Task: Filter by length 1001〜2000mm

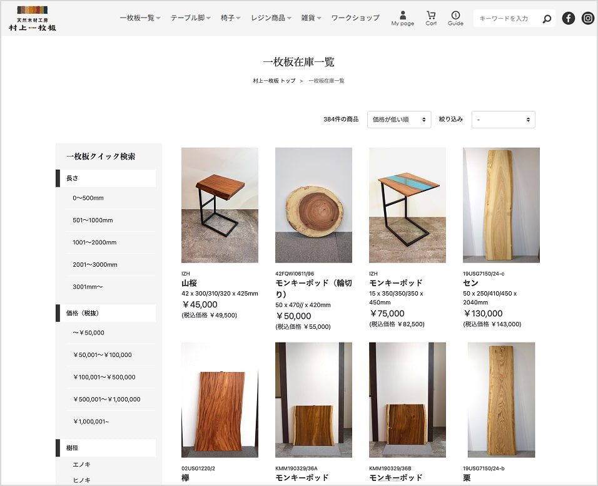Action: (x=94, y=242)
